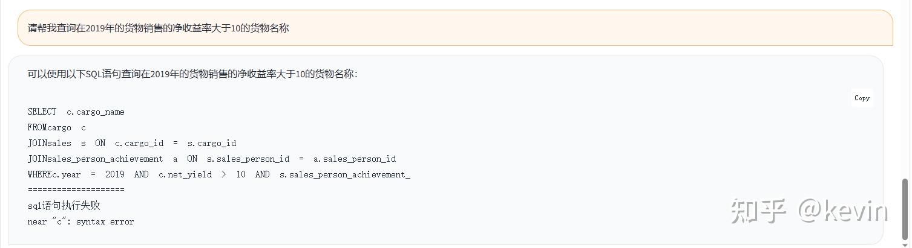Click the JOINsales_person_achievement a ON line
This screenshot has height=248, width=912.
pos(212,159)
